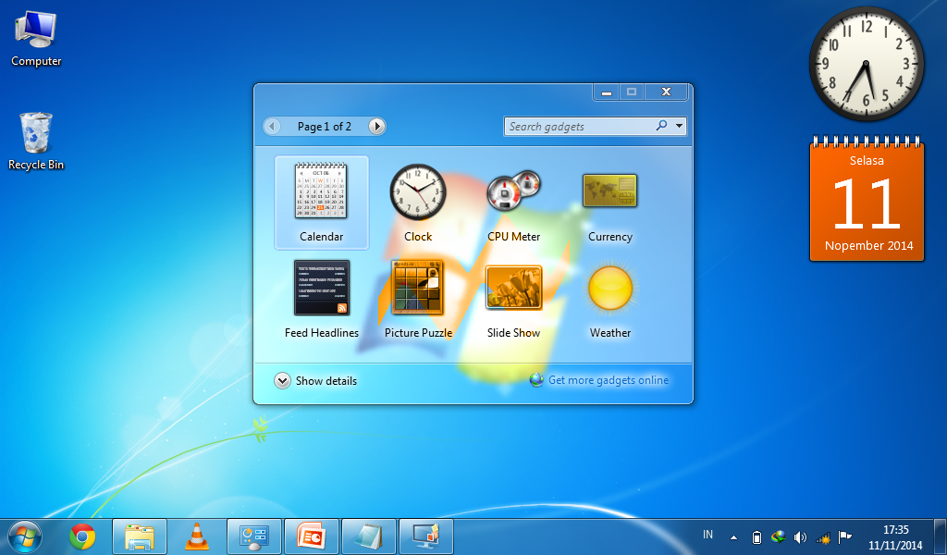This screenshot has height=555, width=947.
Task: Select the Recycle Bin desktop icon
Action: 36,142
